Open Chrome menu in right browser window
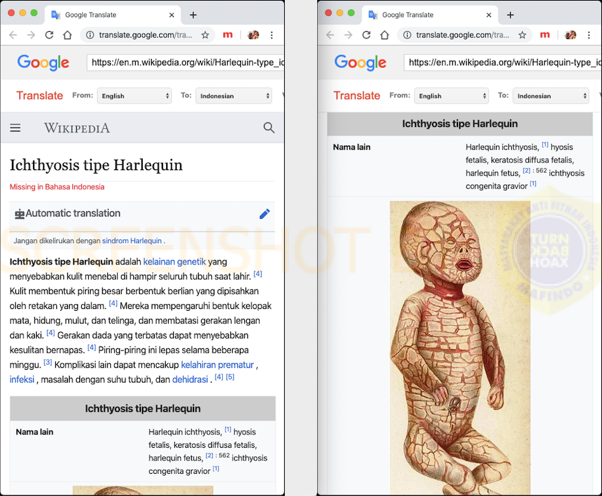Image resolution: width=602 pixels, height=496 pixels. [589, 35]
